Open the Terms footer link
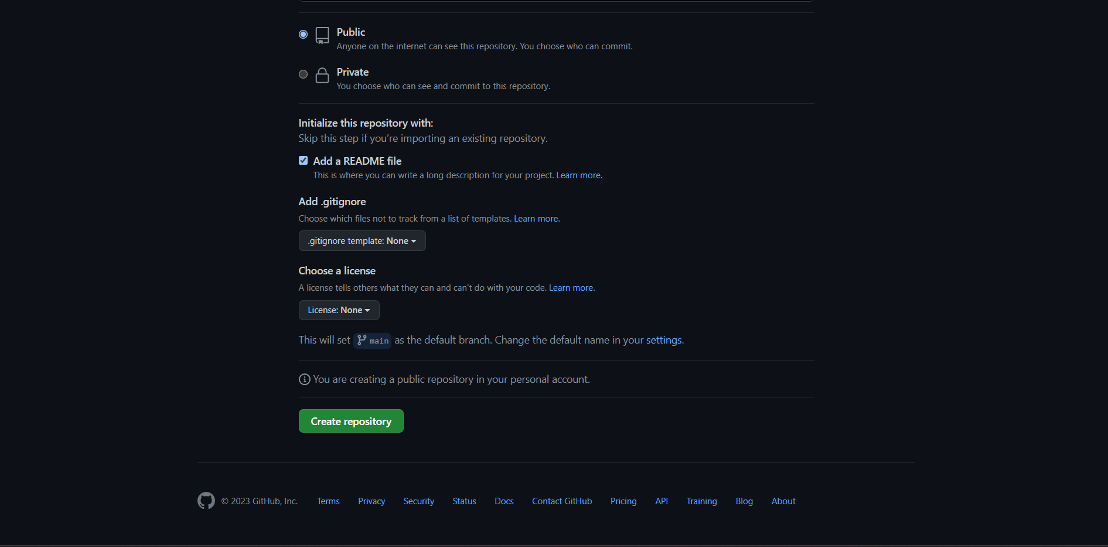This screenshot has width=1108, height=547. coord(328,501)
